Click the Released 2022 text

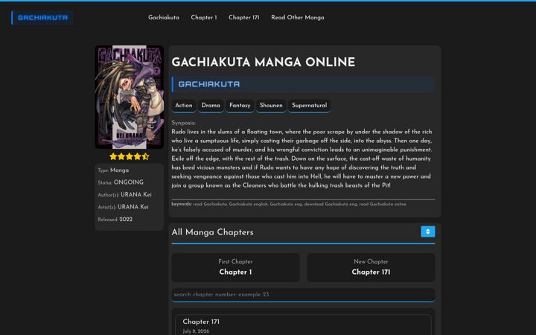point(115,220)
